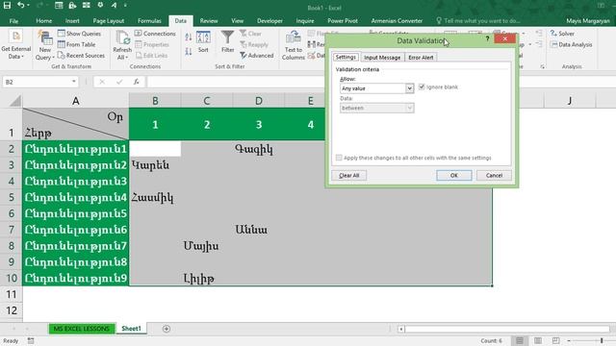Click the Insert Function fx icon
The image size is (616, 346).
(x=137, y=82)
